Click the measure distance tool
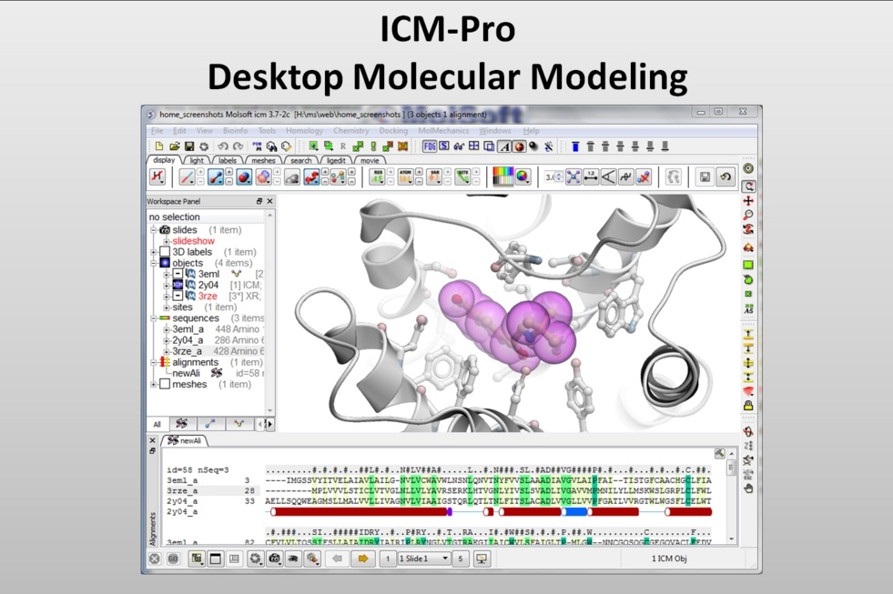The width and height of the screenshot is (893, 594). 591,177
